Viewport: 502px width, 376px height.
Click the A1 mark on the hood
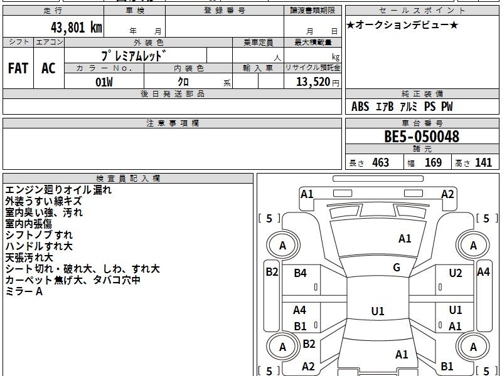pyautogui.click(x=405, y=239)
